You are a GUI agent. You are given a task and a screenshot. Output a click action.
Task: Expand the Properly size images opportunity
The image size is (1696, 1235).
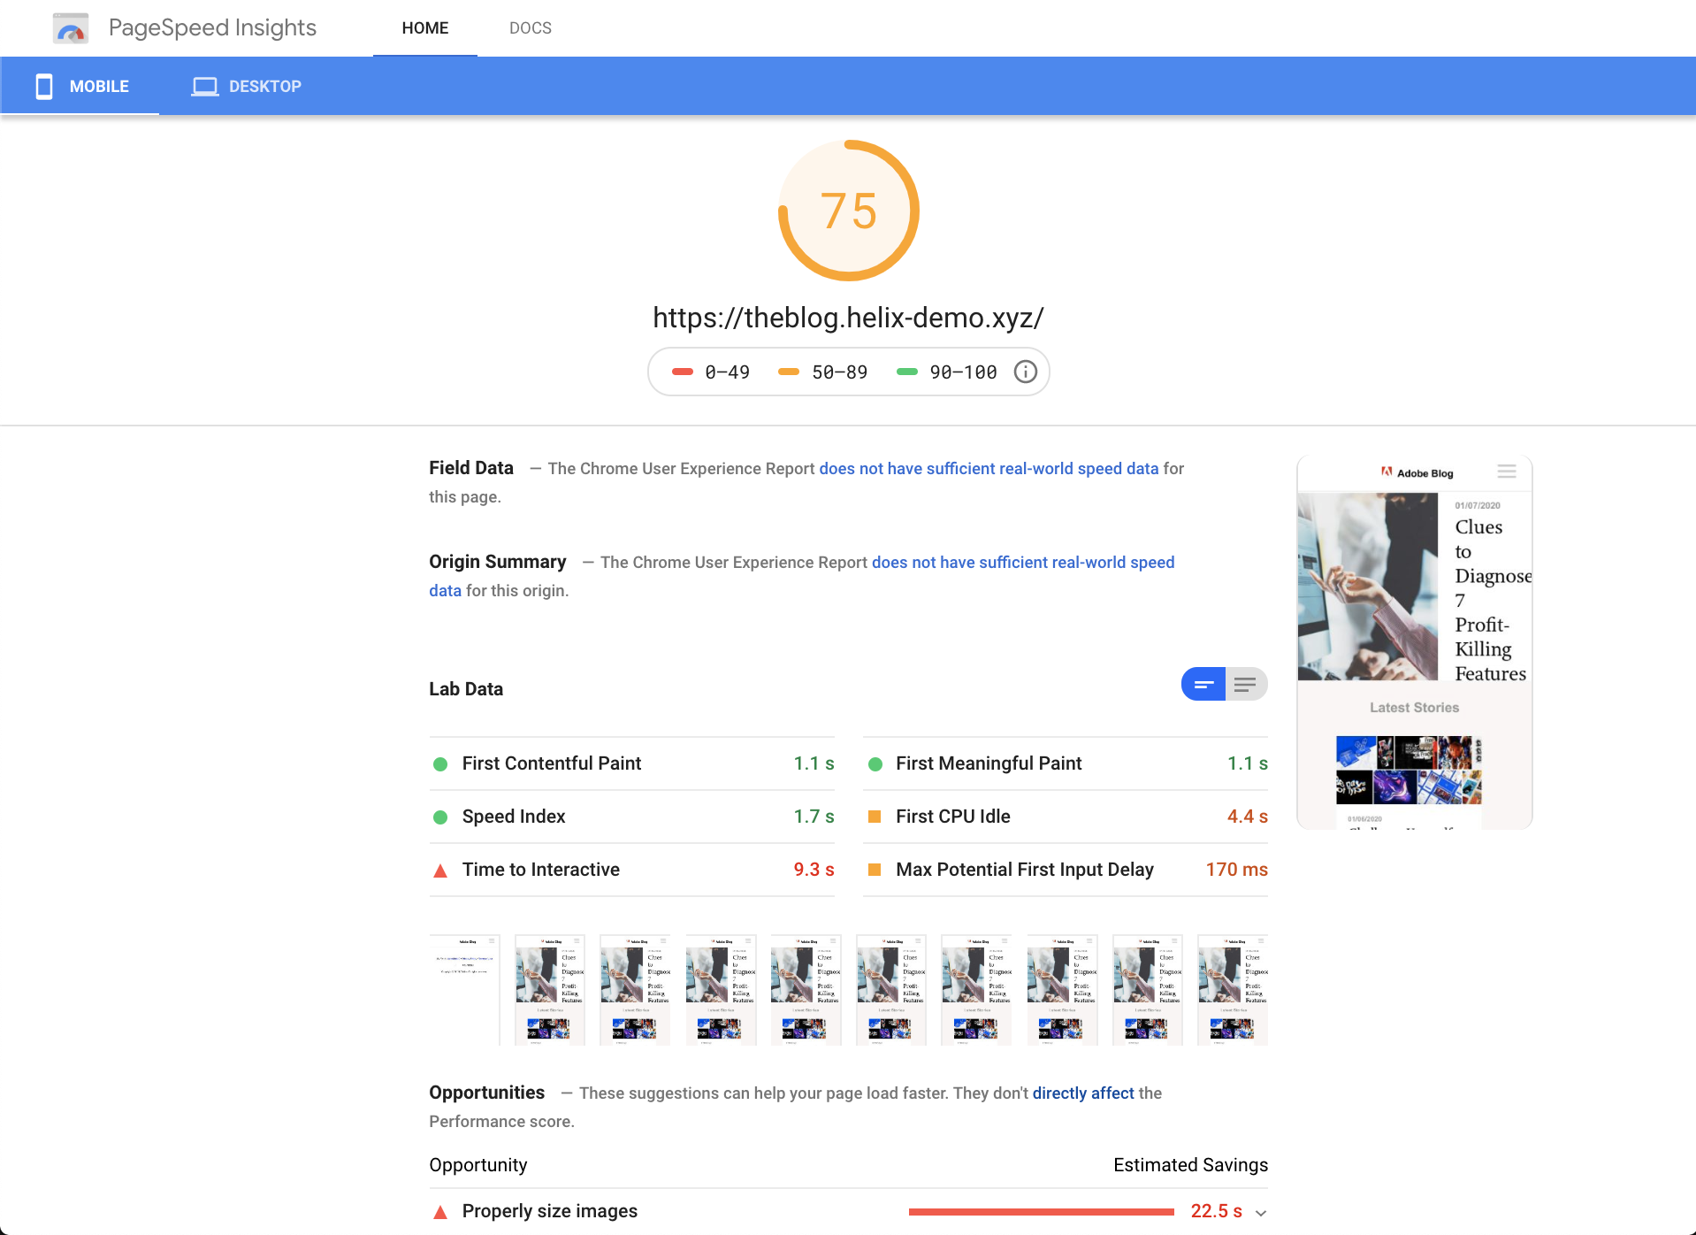click(x=1262, y=1212)
